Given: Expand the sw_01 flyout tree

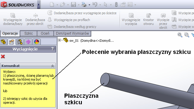Looking at the screenshot, I should pos(60,40).
